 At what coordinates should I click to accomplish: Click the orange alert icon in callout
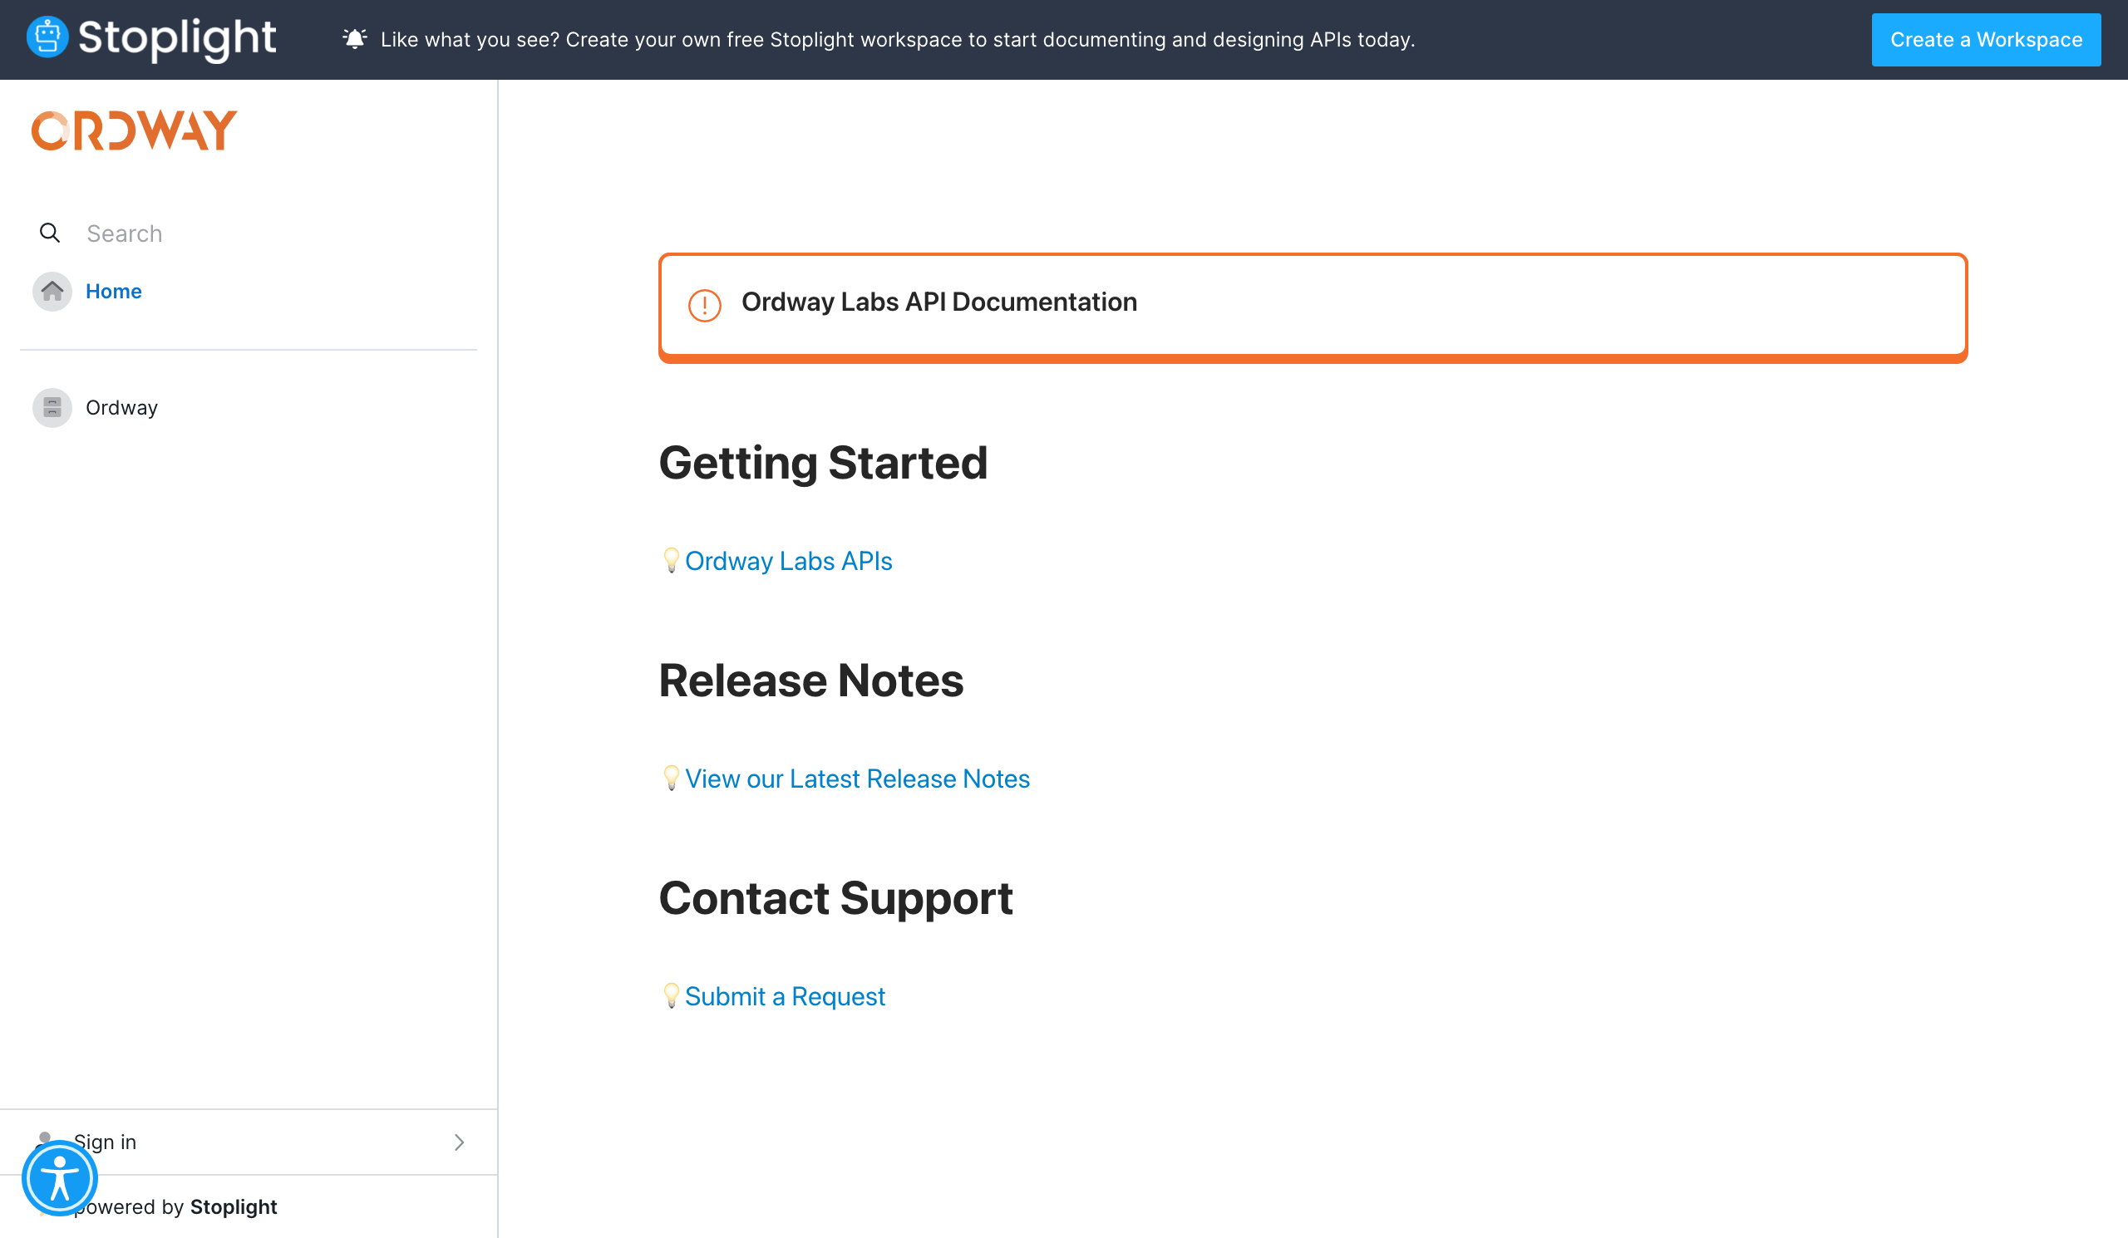click(x=704, y=305)
